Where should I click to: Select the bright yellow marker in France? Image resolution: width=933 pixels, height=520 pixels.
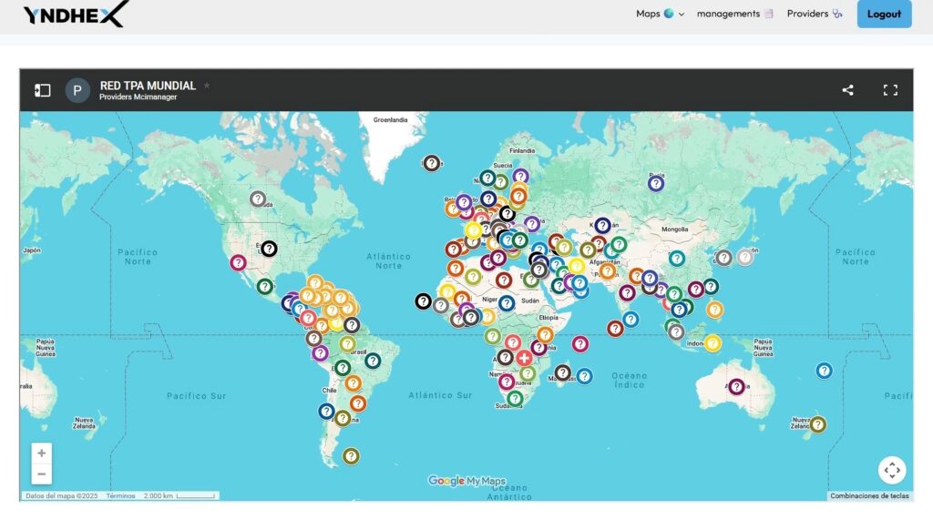point(474,230)
